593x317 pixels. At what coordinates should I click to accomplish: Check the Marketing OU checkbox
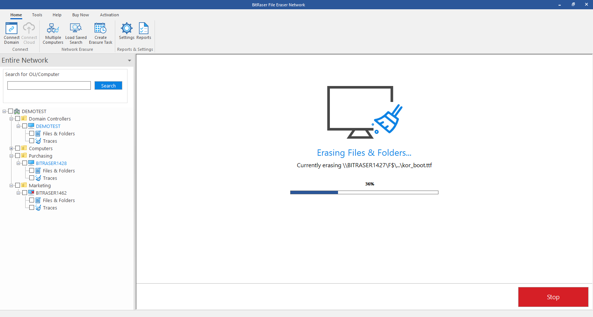17,185
